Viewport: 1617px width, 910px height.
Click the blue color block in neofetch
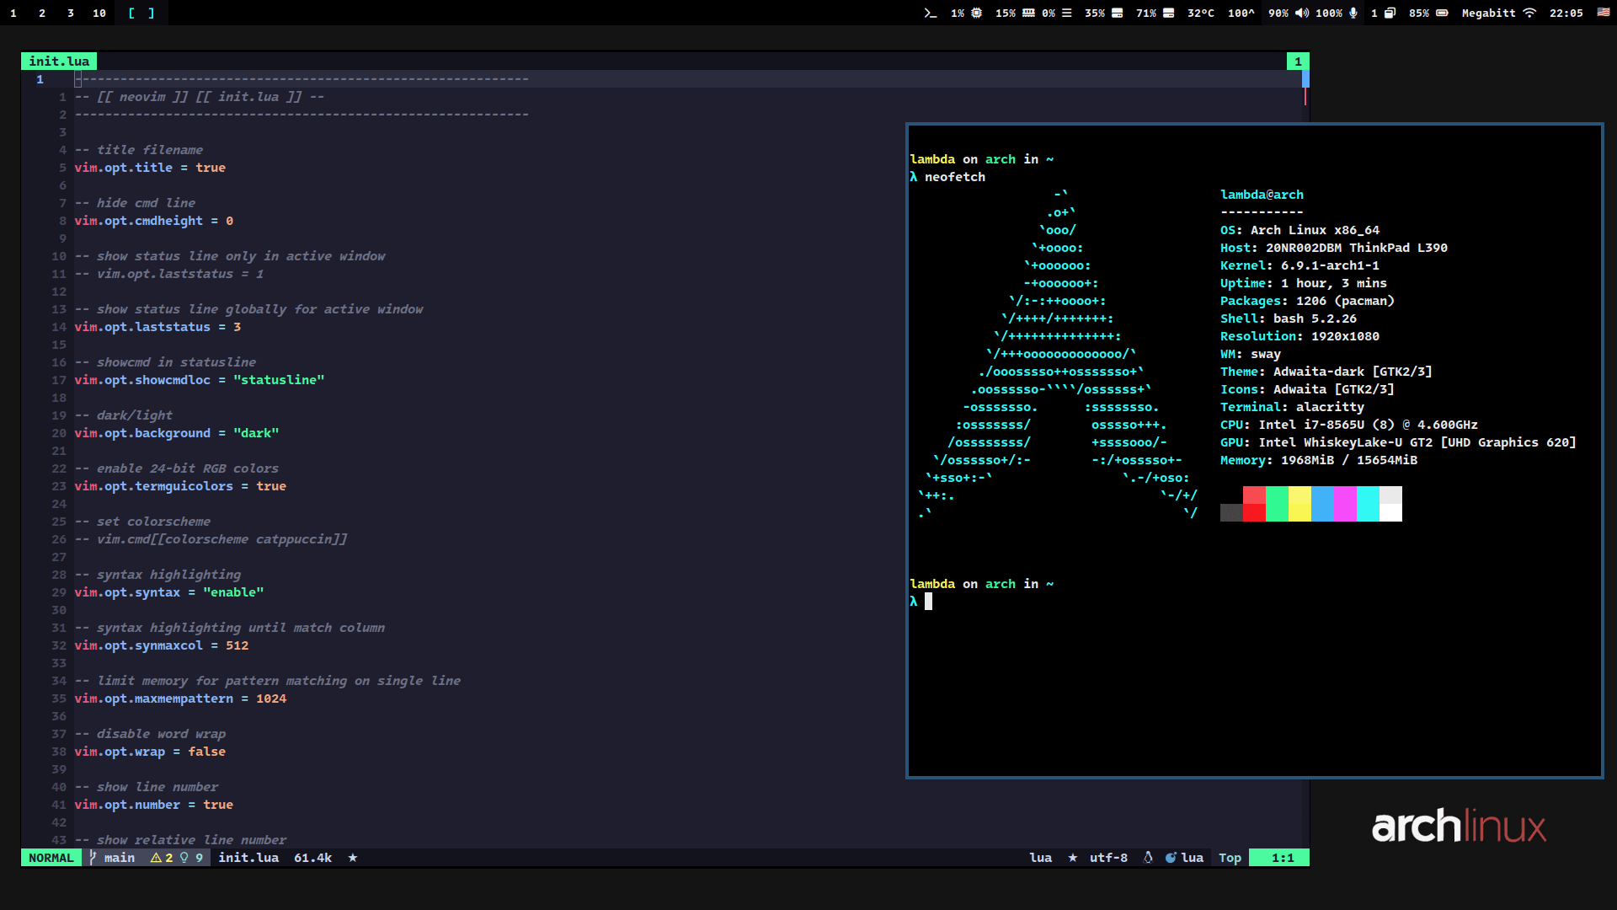[x=1322, y=504]
